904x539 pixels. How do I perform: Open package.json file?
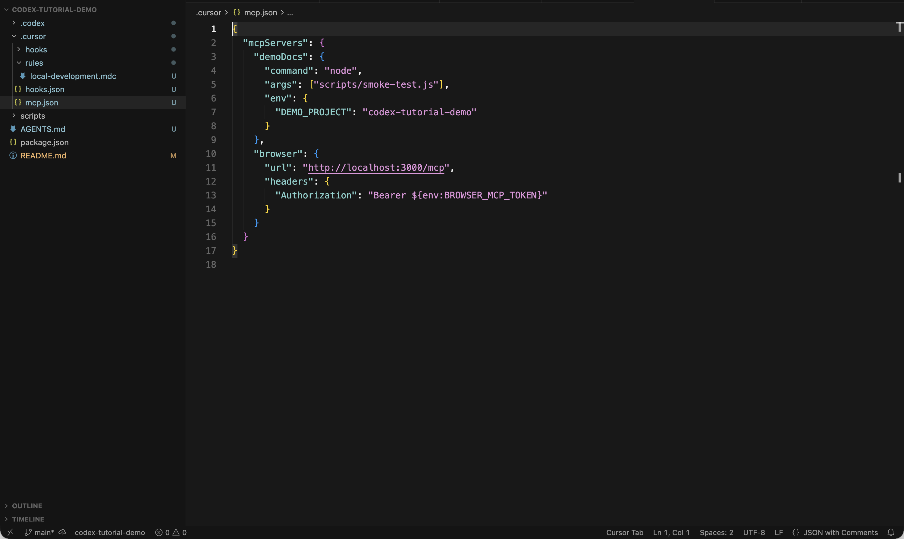[x=44, y=142]
